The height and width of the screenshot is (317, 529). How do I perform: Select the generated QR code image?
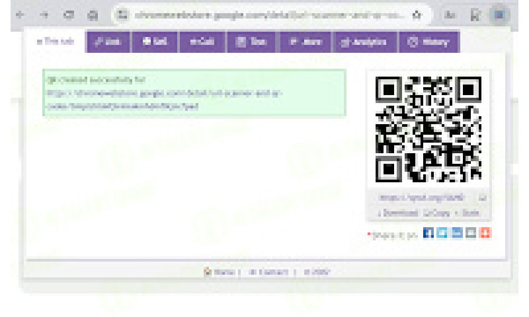(428, 129)
